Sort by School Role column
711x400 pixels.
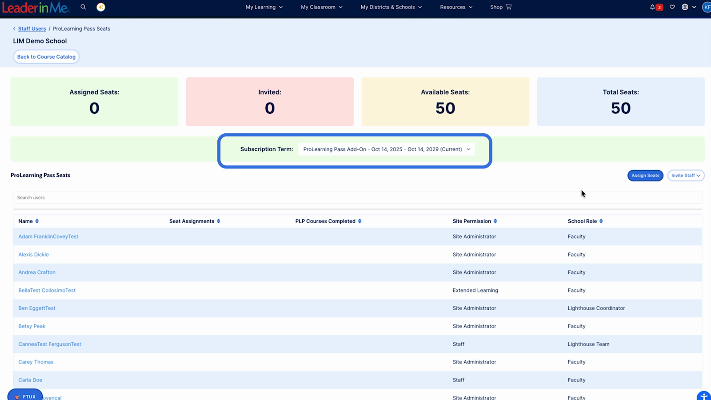tap(601, 221)
